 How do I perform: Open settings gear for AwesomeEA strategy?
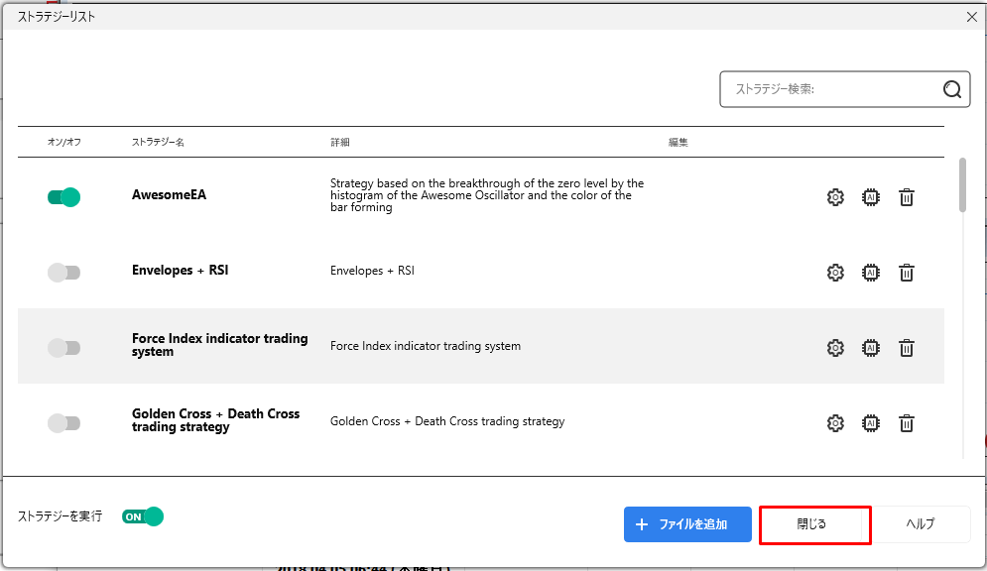click(x=835, y=197)
